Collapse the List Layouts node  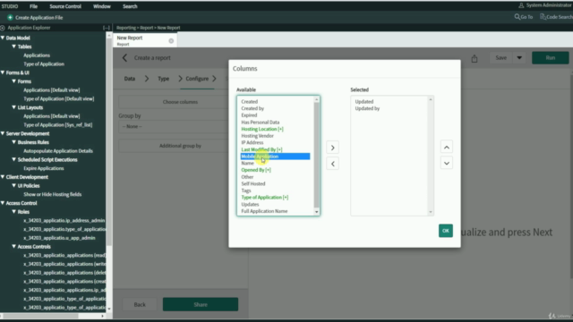(x=14, y=107)
